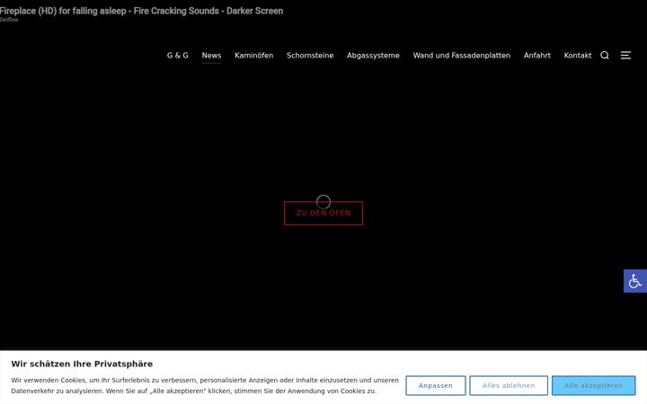
Task: Open the Fireplace (HD) video title link
Action: point(142,11)
